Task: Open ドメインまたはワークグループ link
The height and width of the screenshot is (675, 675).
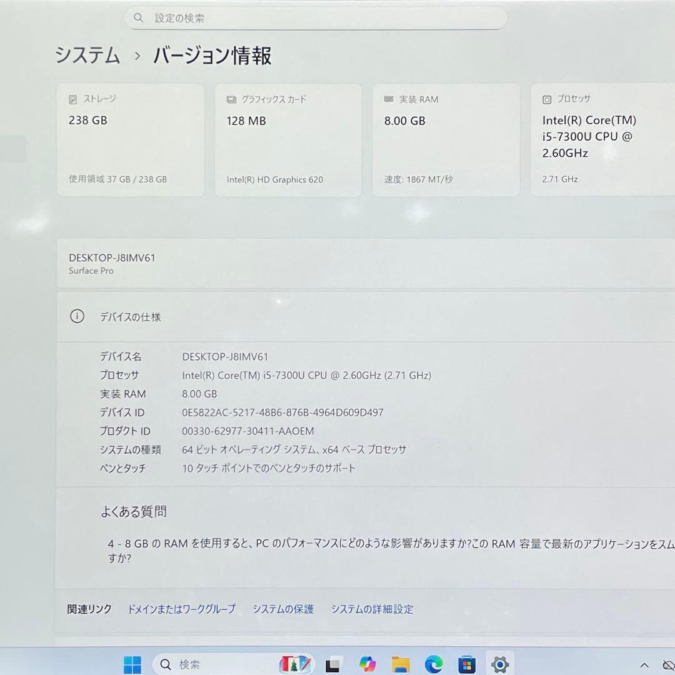Action: point(181,609)
